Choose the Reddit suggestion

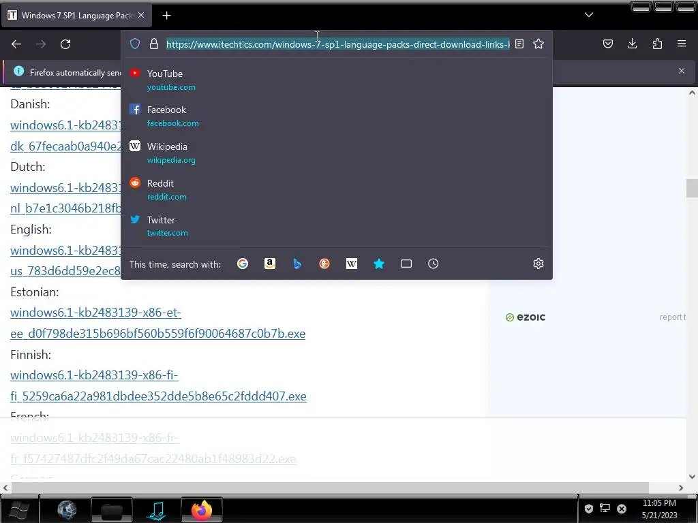(x=337, y=189)
